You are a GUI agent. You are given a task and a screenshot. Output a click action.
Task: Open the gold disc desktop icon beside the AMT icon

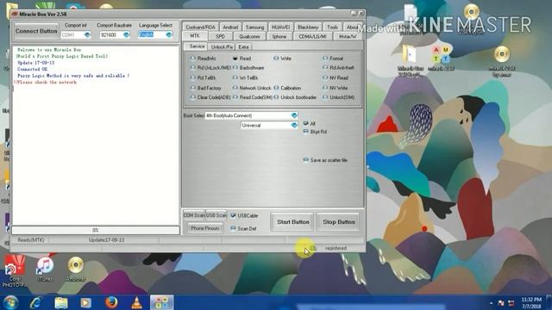(x=502, y=60)
